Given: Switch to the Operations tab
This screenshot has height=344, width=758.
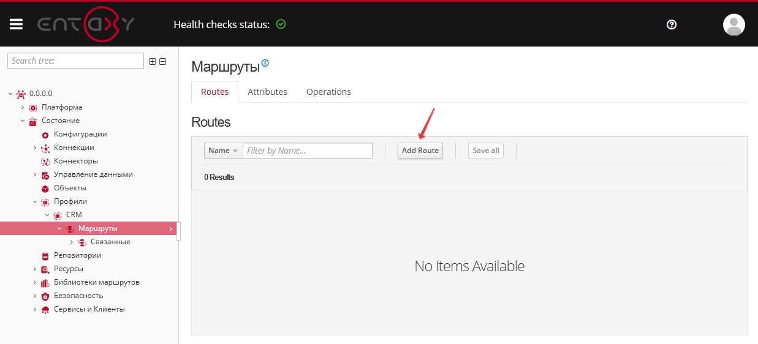Looking at the screenshot, I should point(328,92).
